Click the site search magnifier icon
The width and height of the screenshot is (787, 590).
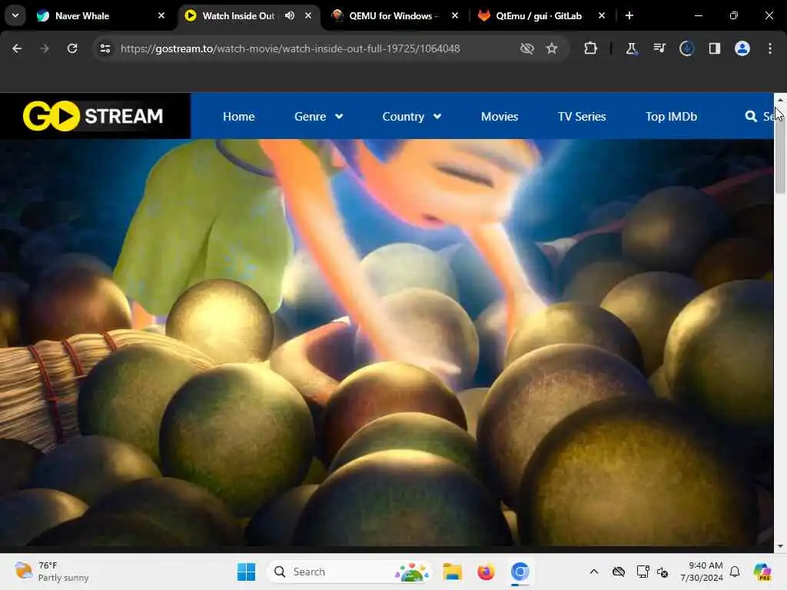(x=751, y=117)
